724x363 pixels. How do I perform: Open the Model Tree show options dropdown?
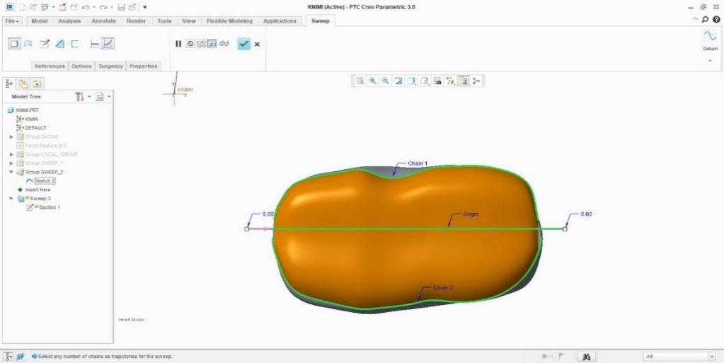coord(103,96)
